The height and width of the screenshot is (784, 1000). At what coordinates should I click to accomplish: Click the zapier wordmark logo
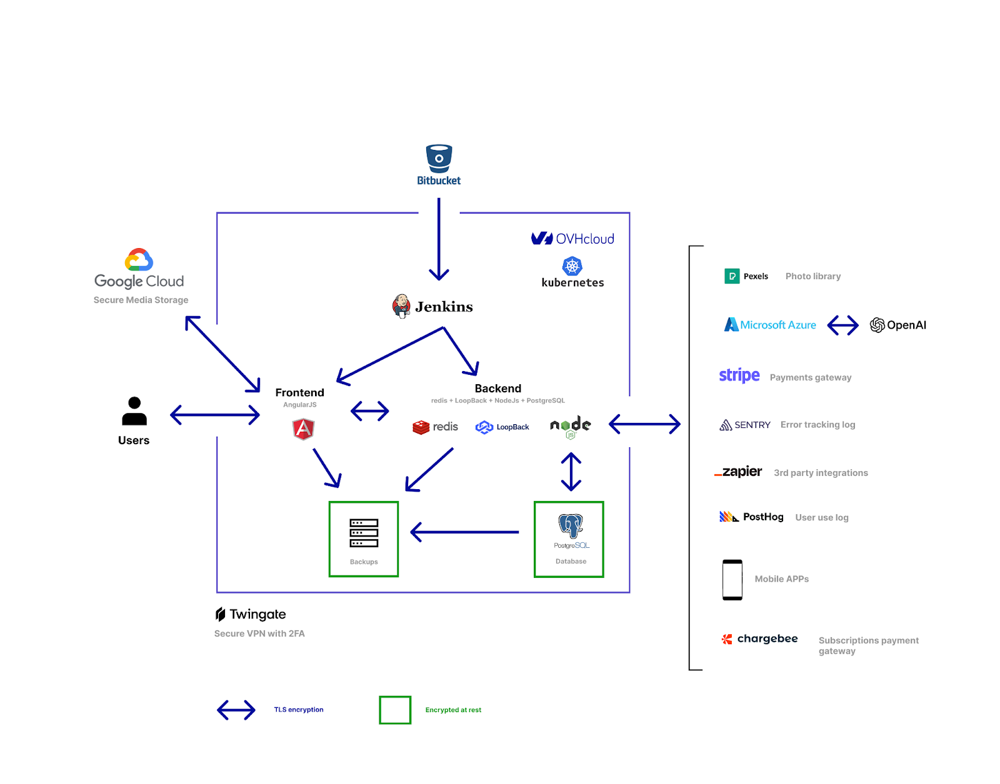[x=738, y=472]
